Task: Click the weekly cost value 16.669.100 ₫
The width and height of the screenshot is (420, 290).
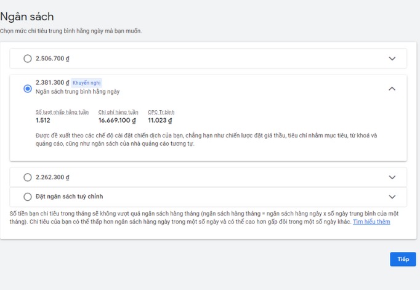Action: click(118, 121)
